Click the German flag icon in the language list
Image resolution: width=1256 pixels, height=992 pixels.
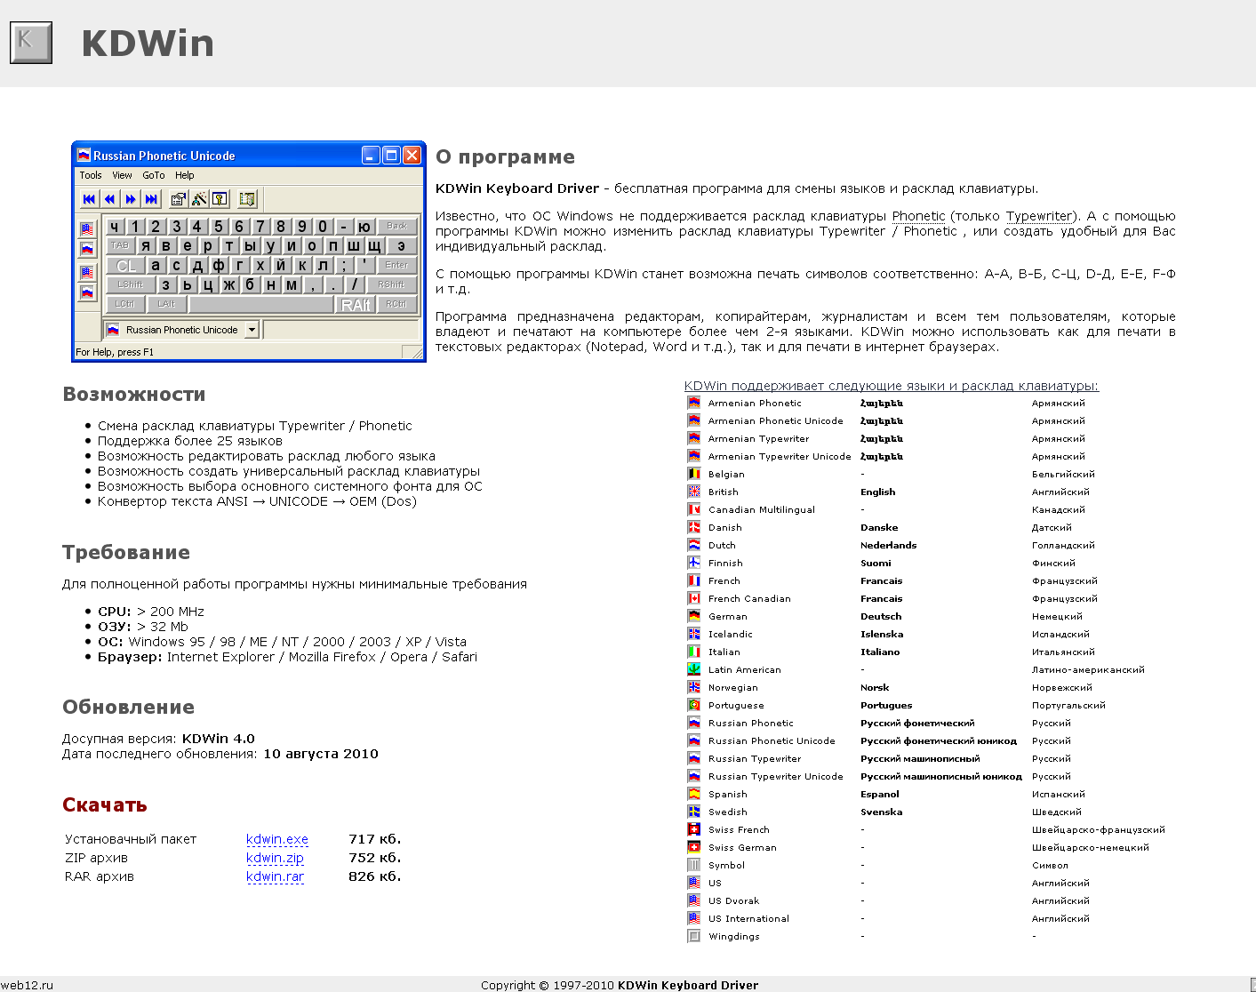pyautogui.click(x=693, y=616)
